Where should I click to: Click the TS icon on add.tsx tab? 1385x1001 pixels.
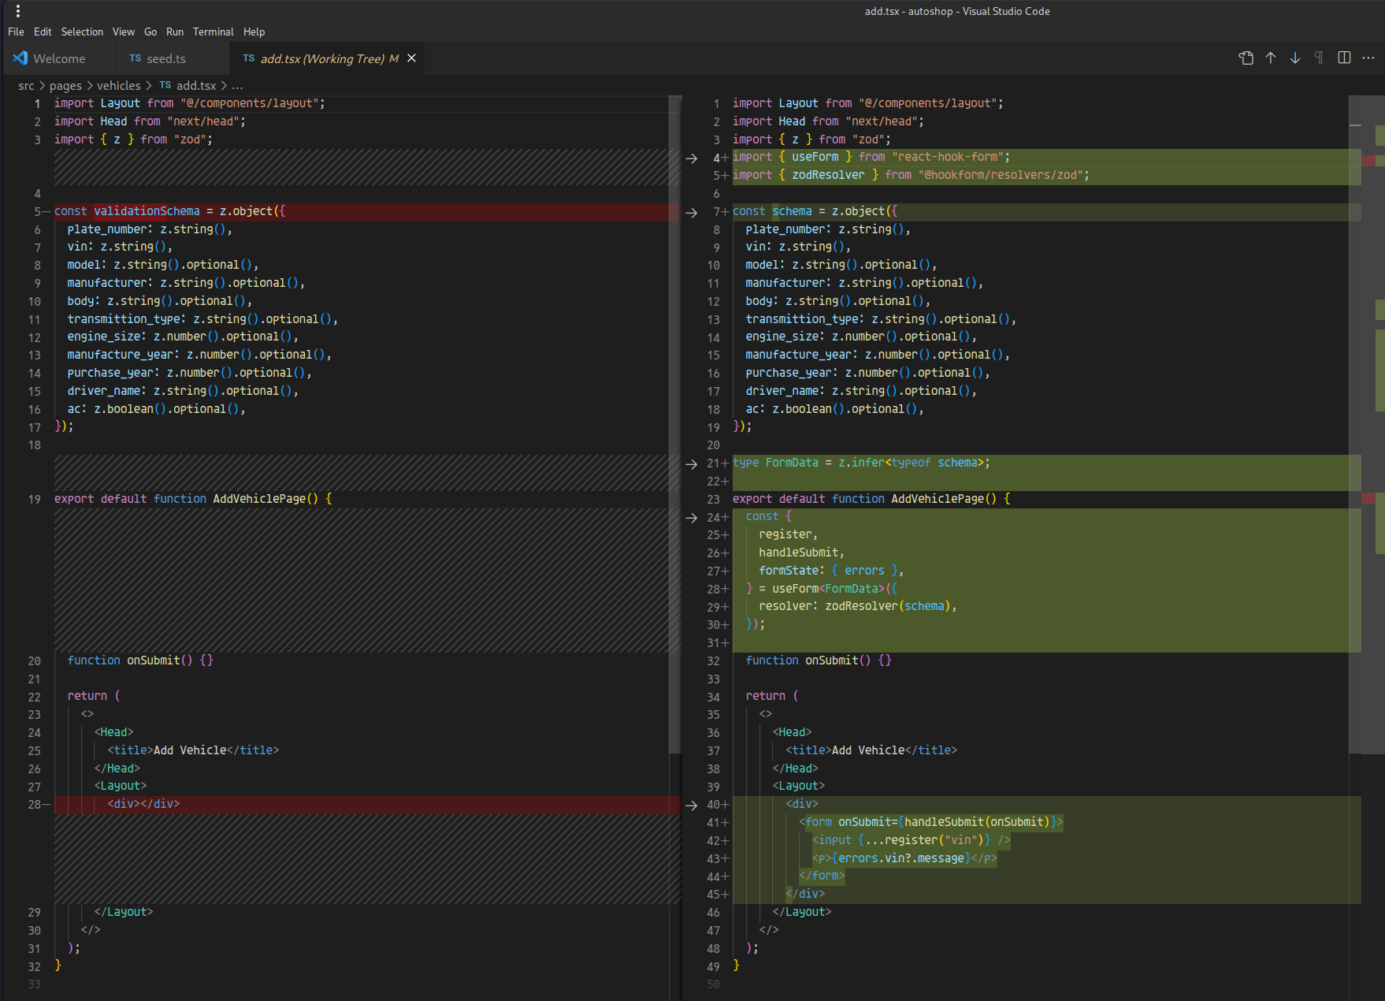click(x=249, y=58)
